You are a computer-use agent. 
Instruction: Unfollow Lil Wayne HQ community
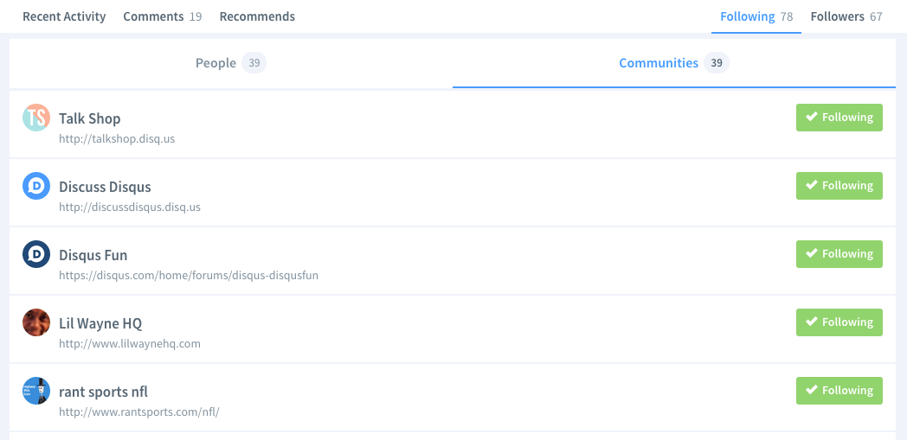[839, 322]
